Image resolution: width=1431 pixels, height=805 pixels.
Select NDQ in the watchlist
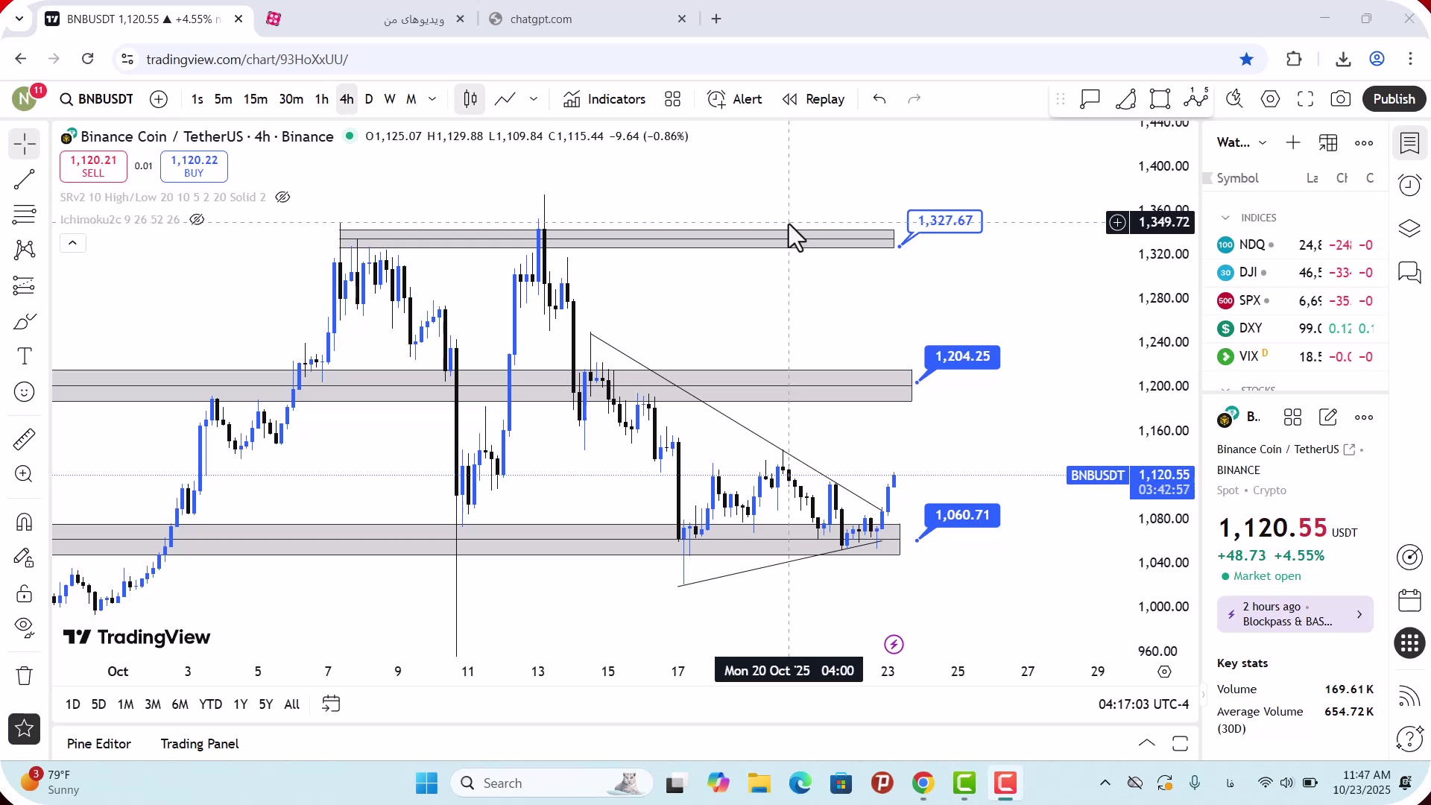pos(1295,244)
